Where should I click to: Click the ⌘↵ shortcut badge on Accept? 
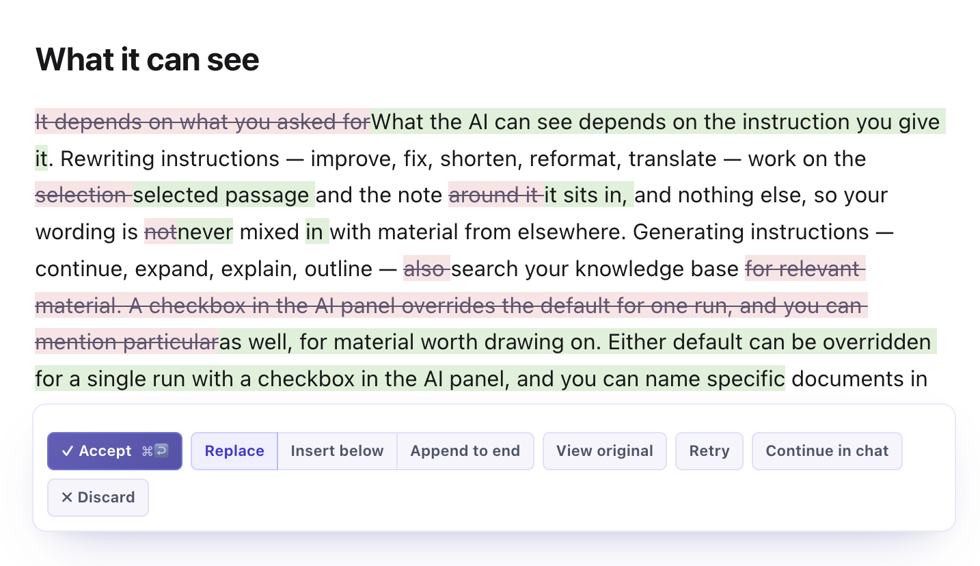point(155,451)
